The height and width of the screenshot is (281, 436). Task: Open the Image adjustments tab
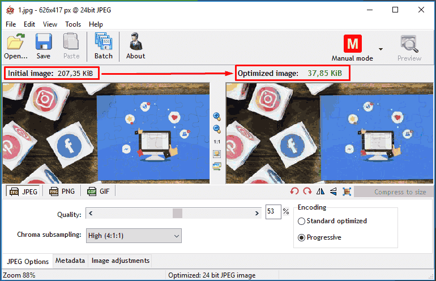point(121,261)
